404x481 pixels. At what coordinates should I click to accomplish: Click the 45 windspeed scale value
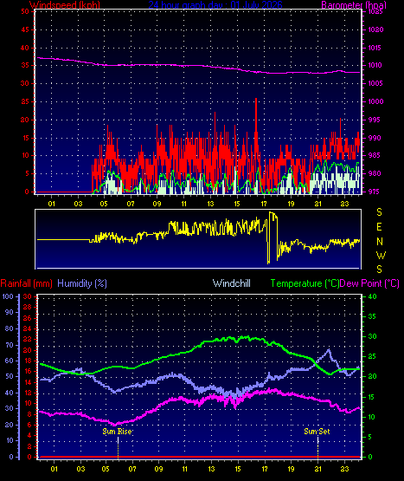tap(25, 29)
